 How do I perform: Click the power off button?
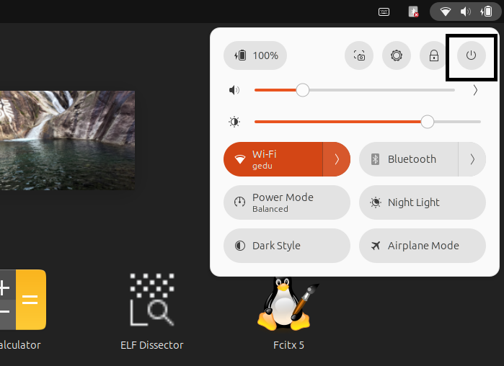(472, 55)
